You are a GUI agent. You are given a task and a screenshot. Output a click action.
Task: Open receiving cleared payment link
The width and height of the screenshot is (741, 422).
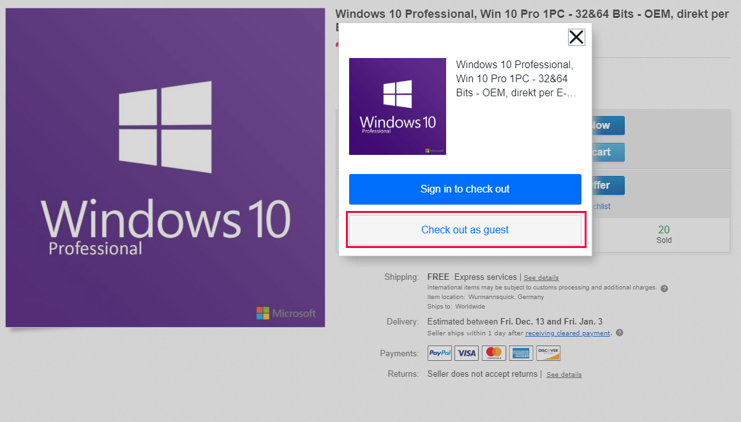[x=567, y=333]
